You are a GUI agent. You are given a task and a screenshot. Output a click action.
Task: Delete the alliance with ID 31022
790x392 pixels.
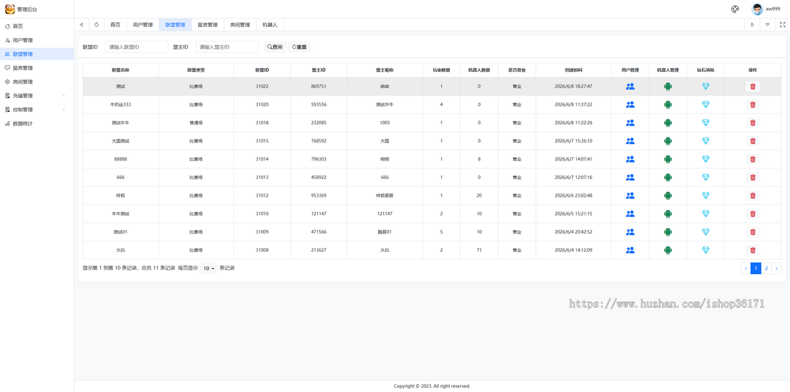point(753,86)
